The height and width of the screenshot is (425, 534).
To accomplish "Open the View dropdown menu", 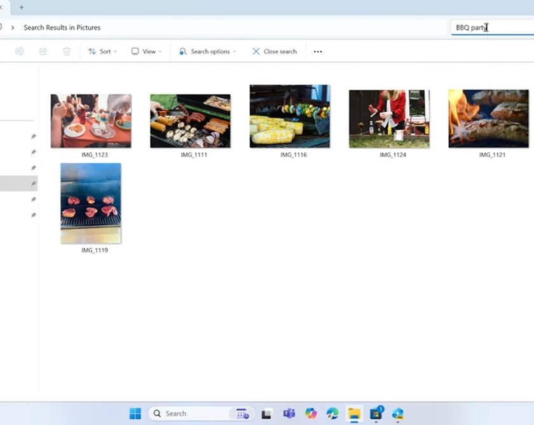I will (x=146, y=51).
